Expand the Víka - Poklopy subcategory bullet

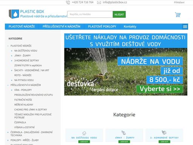12,90
